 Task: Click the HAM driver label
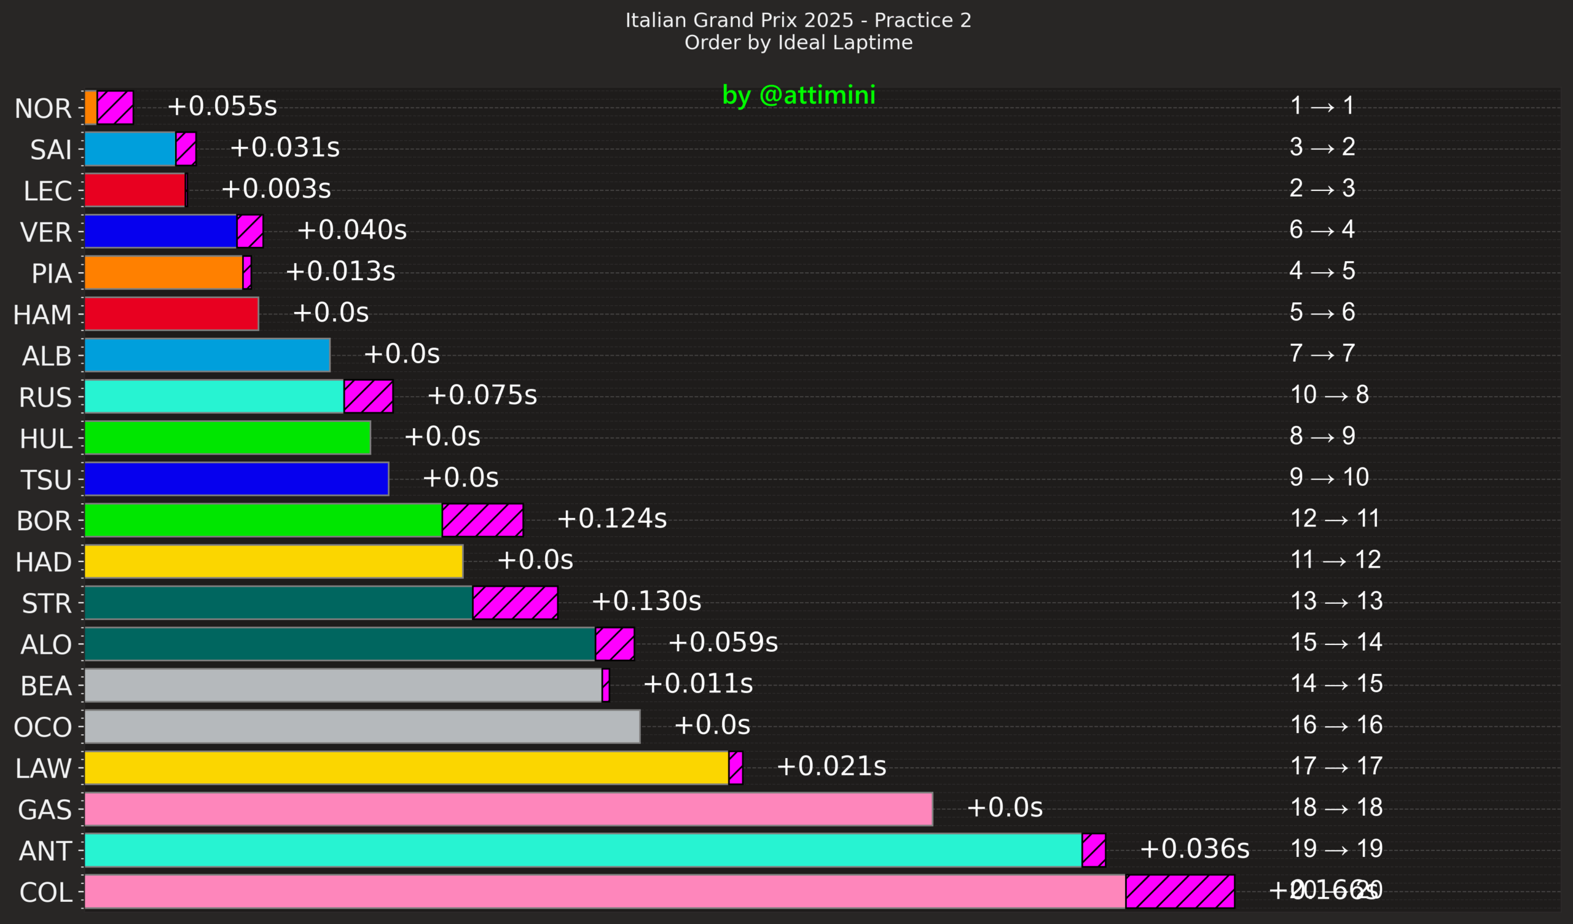click(42, 315)
